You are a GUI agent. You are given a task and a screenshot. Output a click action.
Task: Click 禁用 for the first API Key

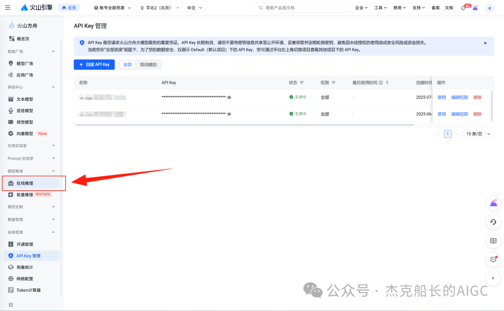click(x=441, y=97)
